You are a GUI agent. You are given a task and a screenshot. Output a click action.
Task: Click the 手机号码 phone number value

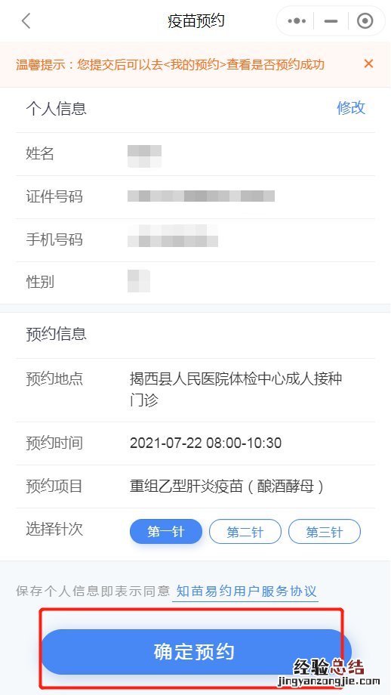[x=173, y=236]
